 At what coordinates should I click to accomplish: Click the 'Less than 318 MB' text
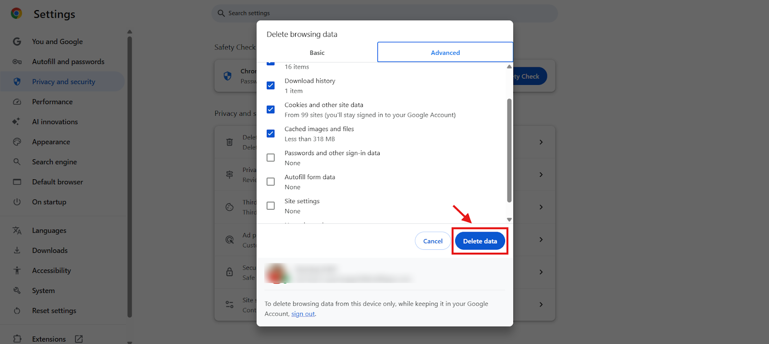(310, 139)
